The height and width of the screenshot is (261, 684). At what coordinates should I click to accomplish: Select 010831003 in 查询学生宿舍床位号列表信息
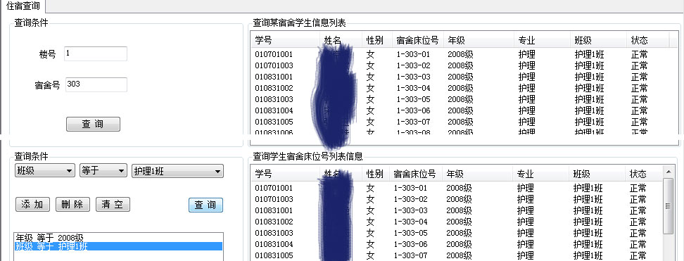point(274,233)
